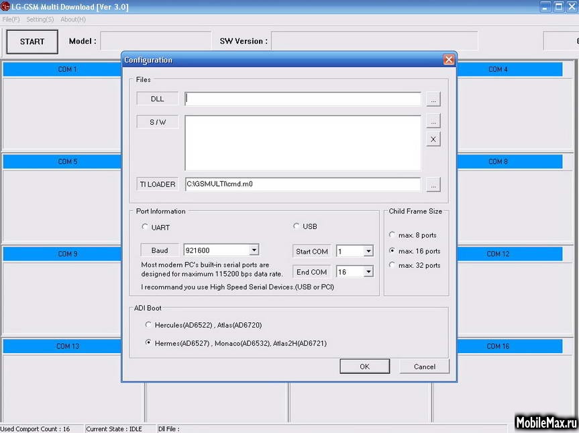Image resolution: width=579 pixels, height=433 pixels.
Task: Open the About(H) menu
Action: coord(72,19)
